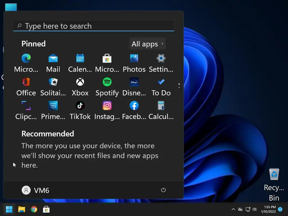Image resolution: width=288 pixels, height=216 pixels.
Task: Open Clipchamp video editor
Action: point(26,110)
